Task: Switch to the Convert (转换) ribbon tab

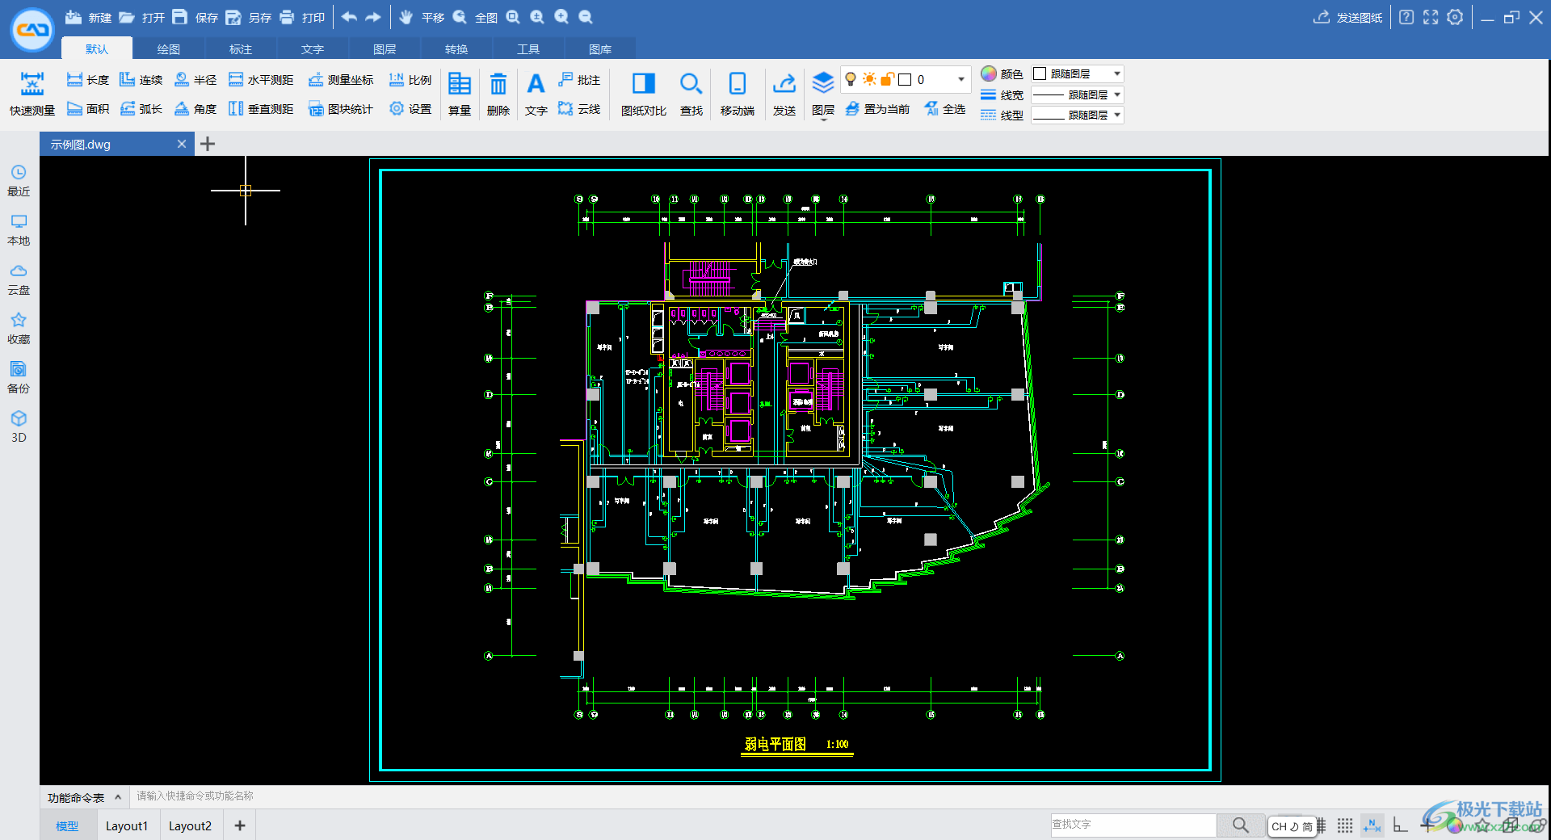Action: pyautogui.click(x=456, y=49)
